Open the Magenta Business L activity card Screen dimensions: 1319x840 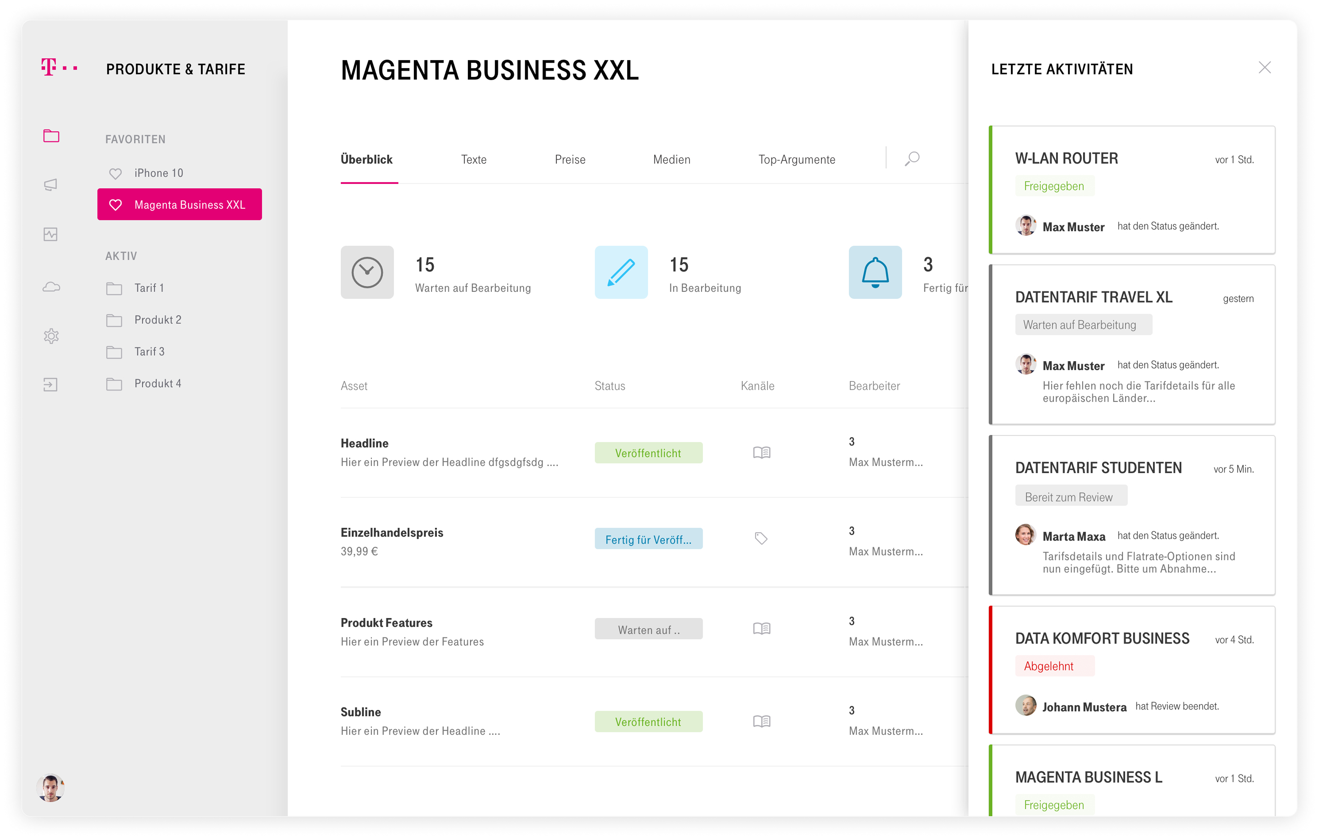pos(1132,781)
